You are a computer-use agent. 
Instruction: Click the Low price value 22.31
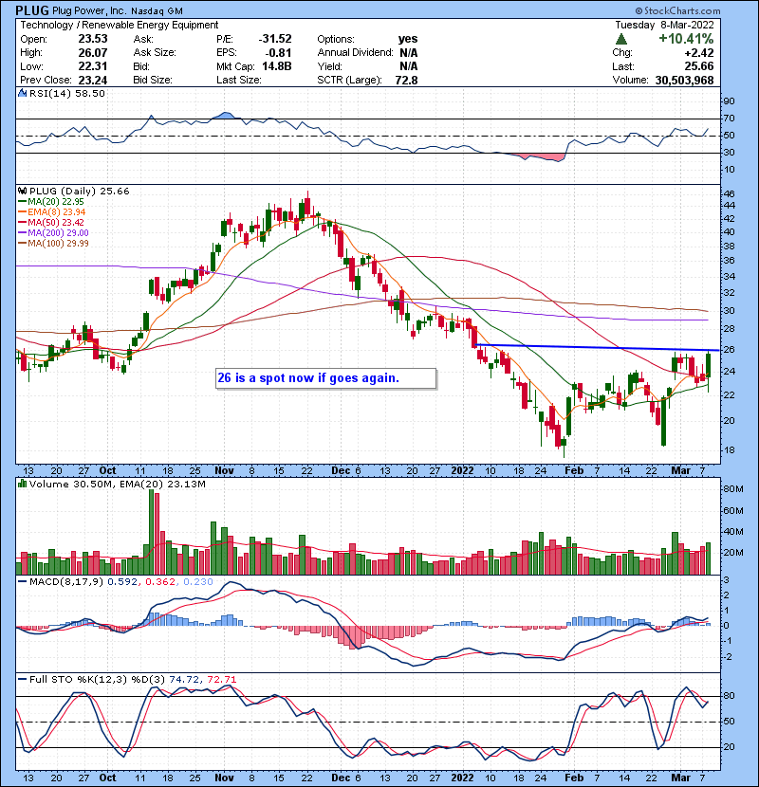pos(93,66)
